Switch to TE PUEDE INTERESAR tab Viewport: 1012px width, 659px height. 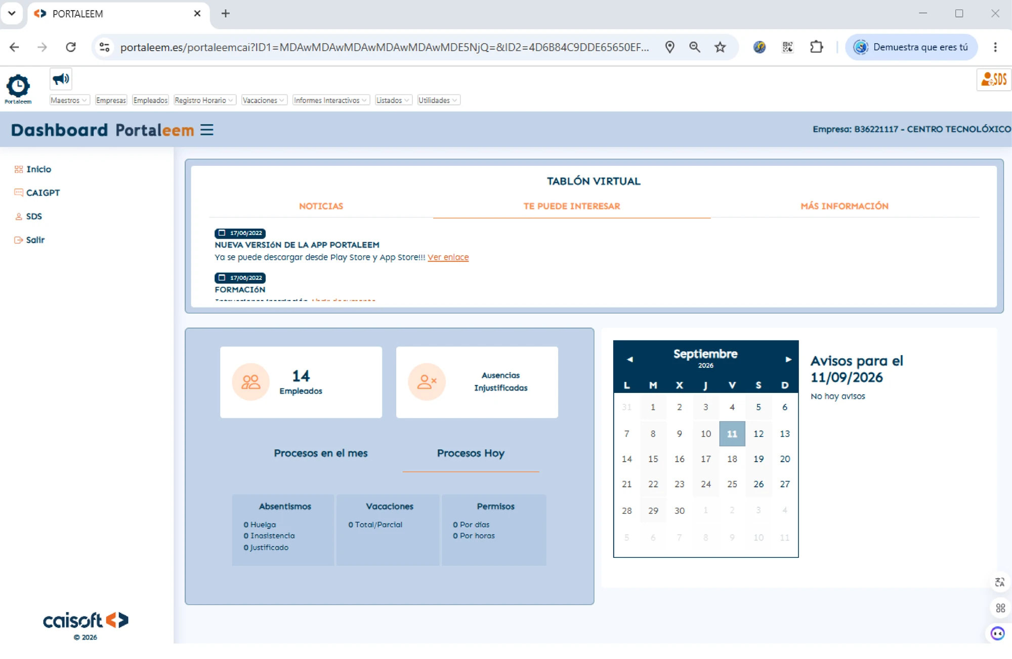coord(572,206)
